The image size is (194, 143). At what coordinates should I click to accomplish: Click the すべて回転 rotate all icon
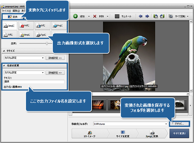tap(171, 16)
